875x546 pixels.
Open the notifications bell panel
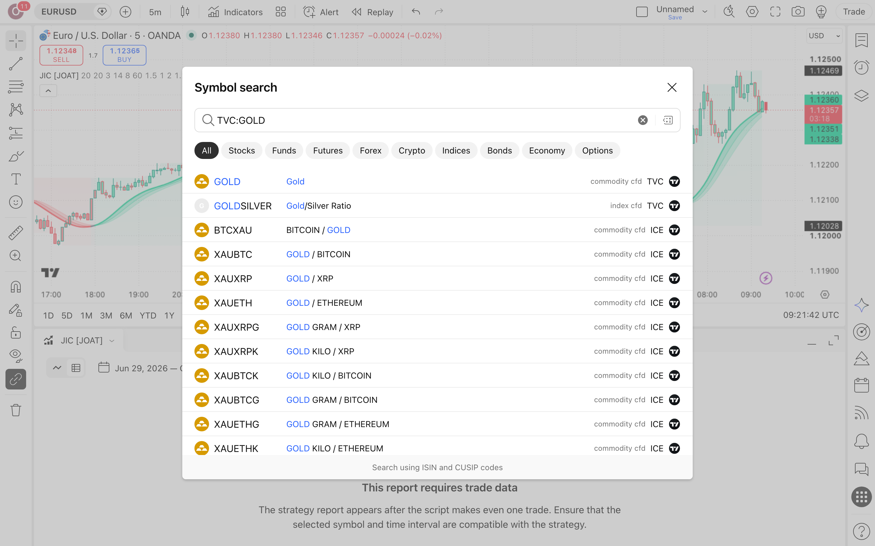pyautogui.click(x=861, y=441)
